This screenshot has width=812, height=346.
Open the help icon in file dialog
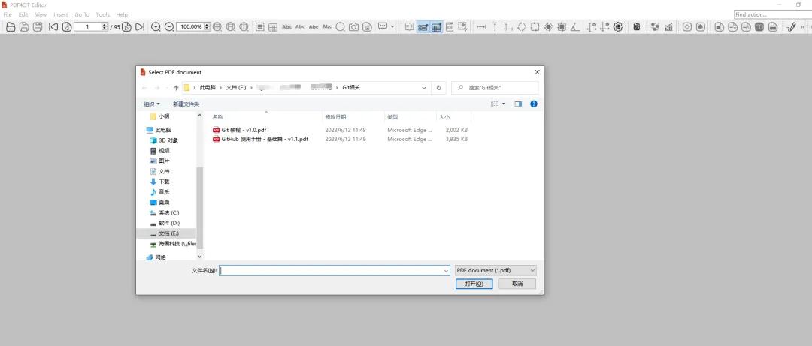[x=534, y=104]
